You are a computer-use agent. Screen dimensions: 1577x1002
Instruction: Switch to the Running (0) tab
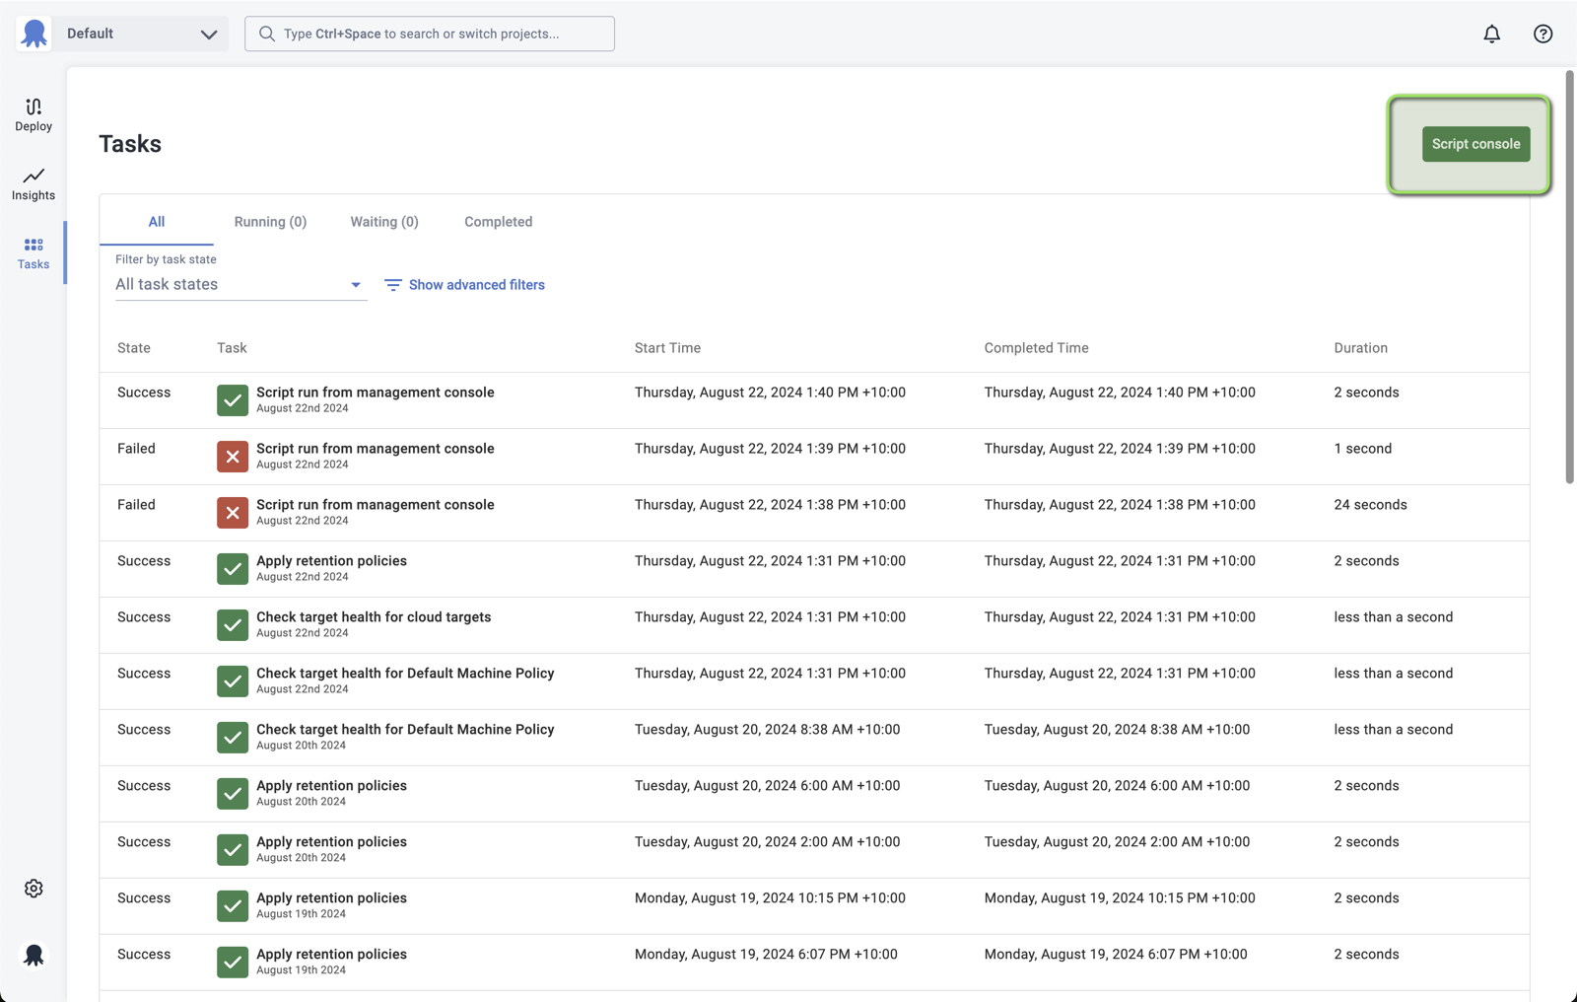pyautogui.click(x=270, y=222)
